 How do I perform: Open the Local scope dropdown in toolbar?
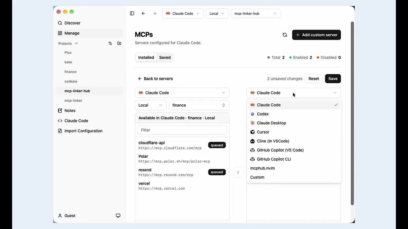[x=217, y=13]
